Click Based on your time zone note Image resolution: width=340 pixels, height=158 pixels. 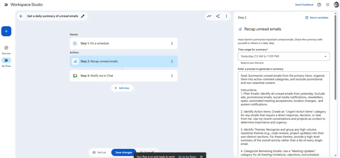pos(252,63)
